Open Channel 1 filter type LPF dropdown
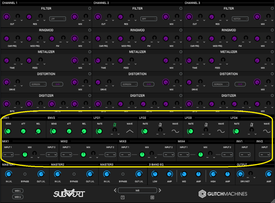This screenshot has width=275, height=203. point(57,19)
